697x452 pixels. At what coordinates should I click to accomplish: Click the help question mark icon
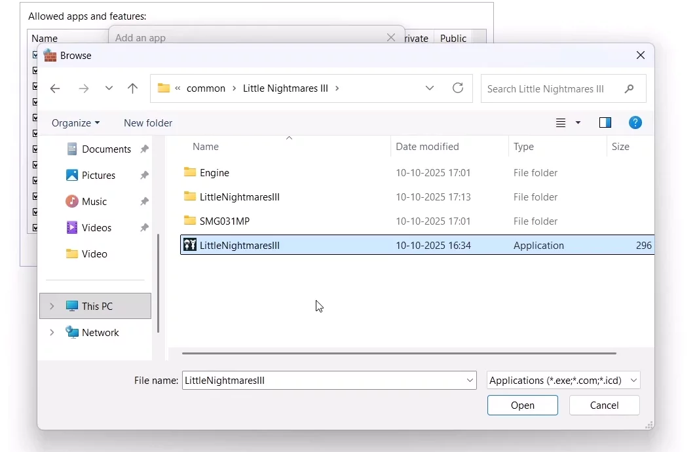coord(634,122)
